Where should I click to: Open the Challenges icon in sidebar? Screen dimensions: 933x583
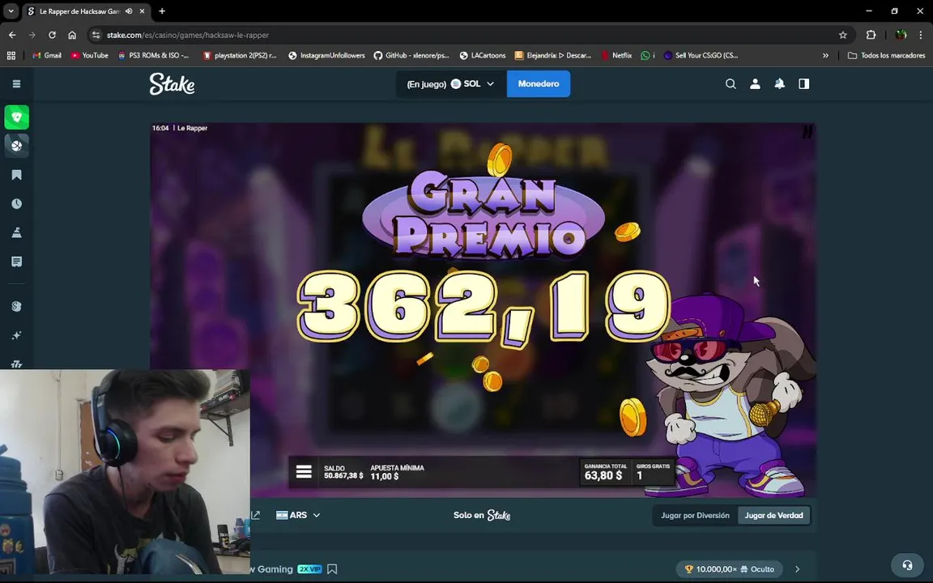click(x=17, y=232)
